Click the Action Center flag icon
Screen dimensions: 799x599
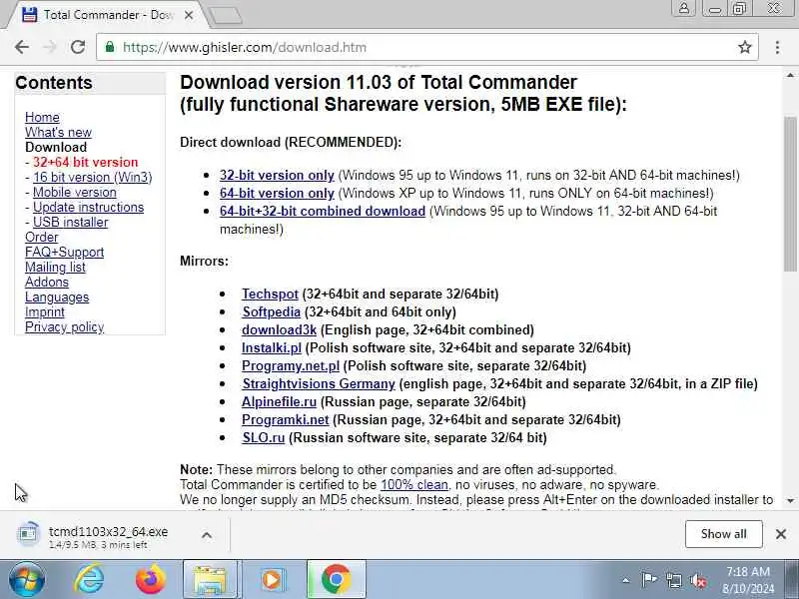(648, 580)
